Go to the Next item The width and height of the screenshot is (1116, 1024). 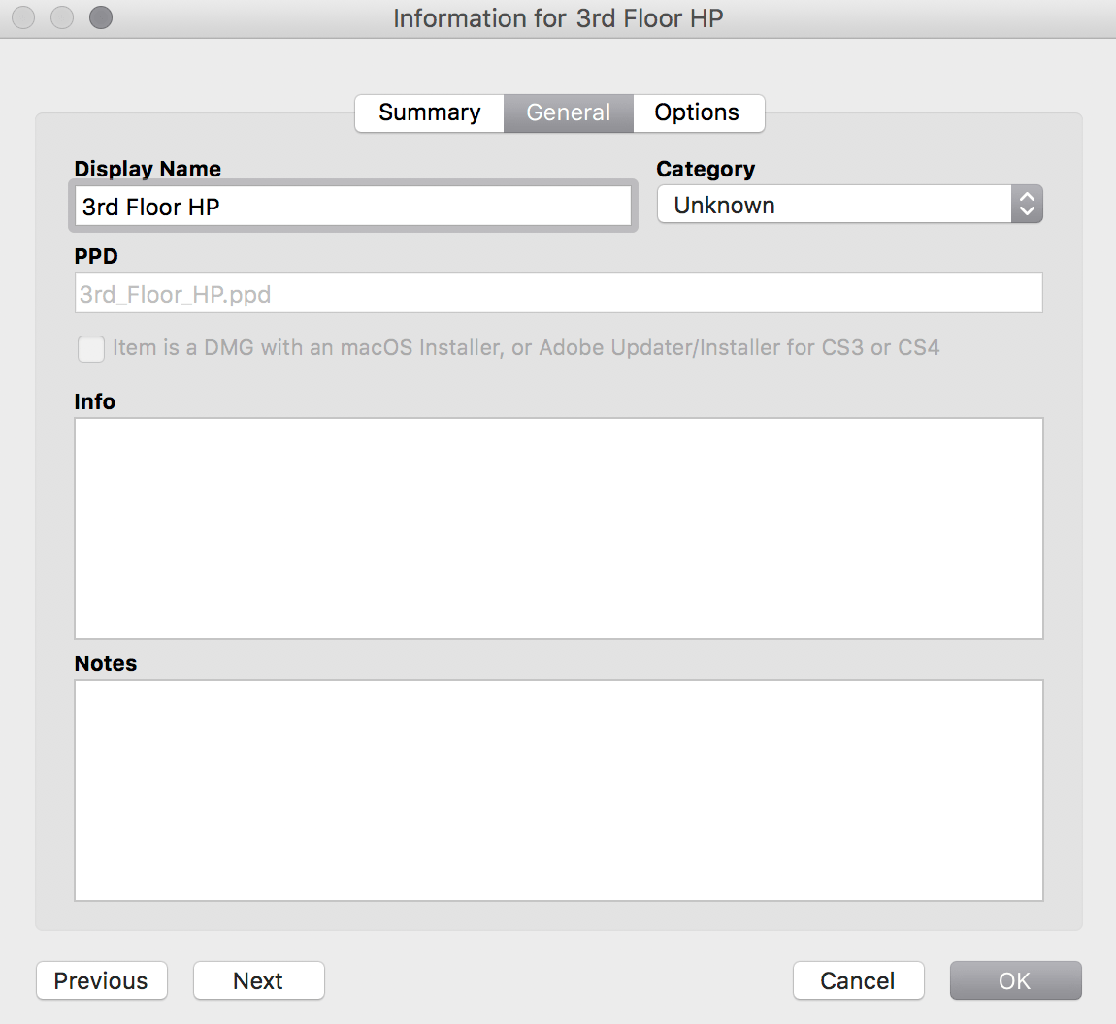(259, 980)
